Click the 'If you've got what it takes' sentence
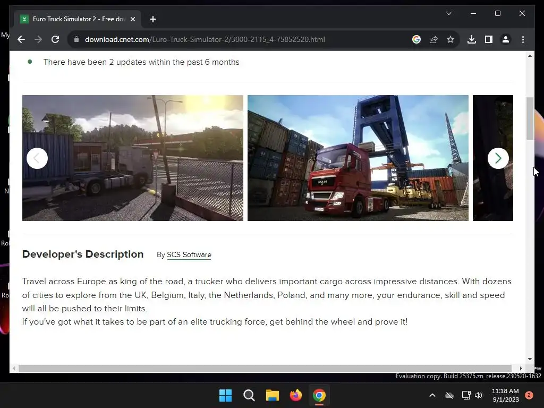544x408 pixels. coord(215,321)
